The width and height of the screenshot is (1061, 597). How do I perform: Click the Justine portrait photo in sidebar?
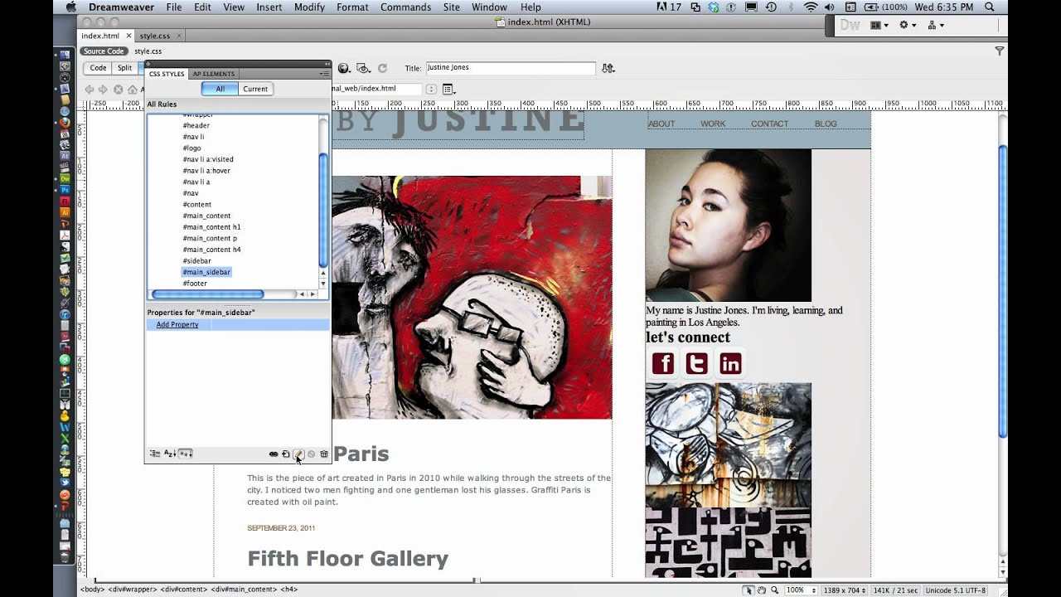tap(729, 225)
